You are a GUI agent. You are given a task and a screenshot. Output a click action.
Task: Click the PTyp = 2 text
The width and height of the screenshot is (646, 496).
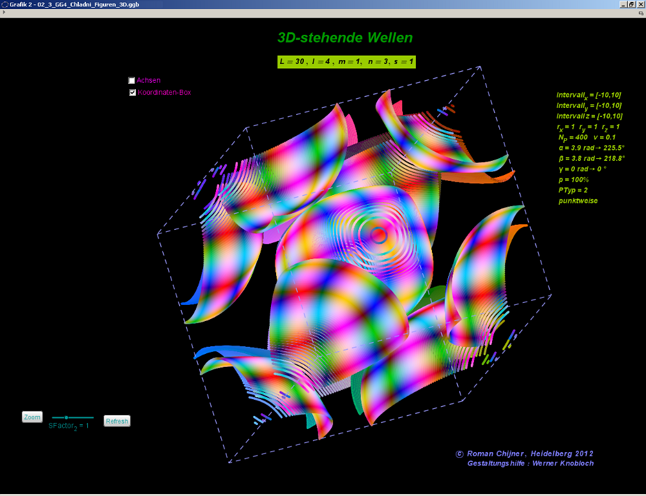573,191
